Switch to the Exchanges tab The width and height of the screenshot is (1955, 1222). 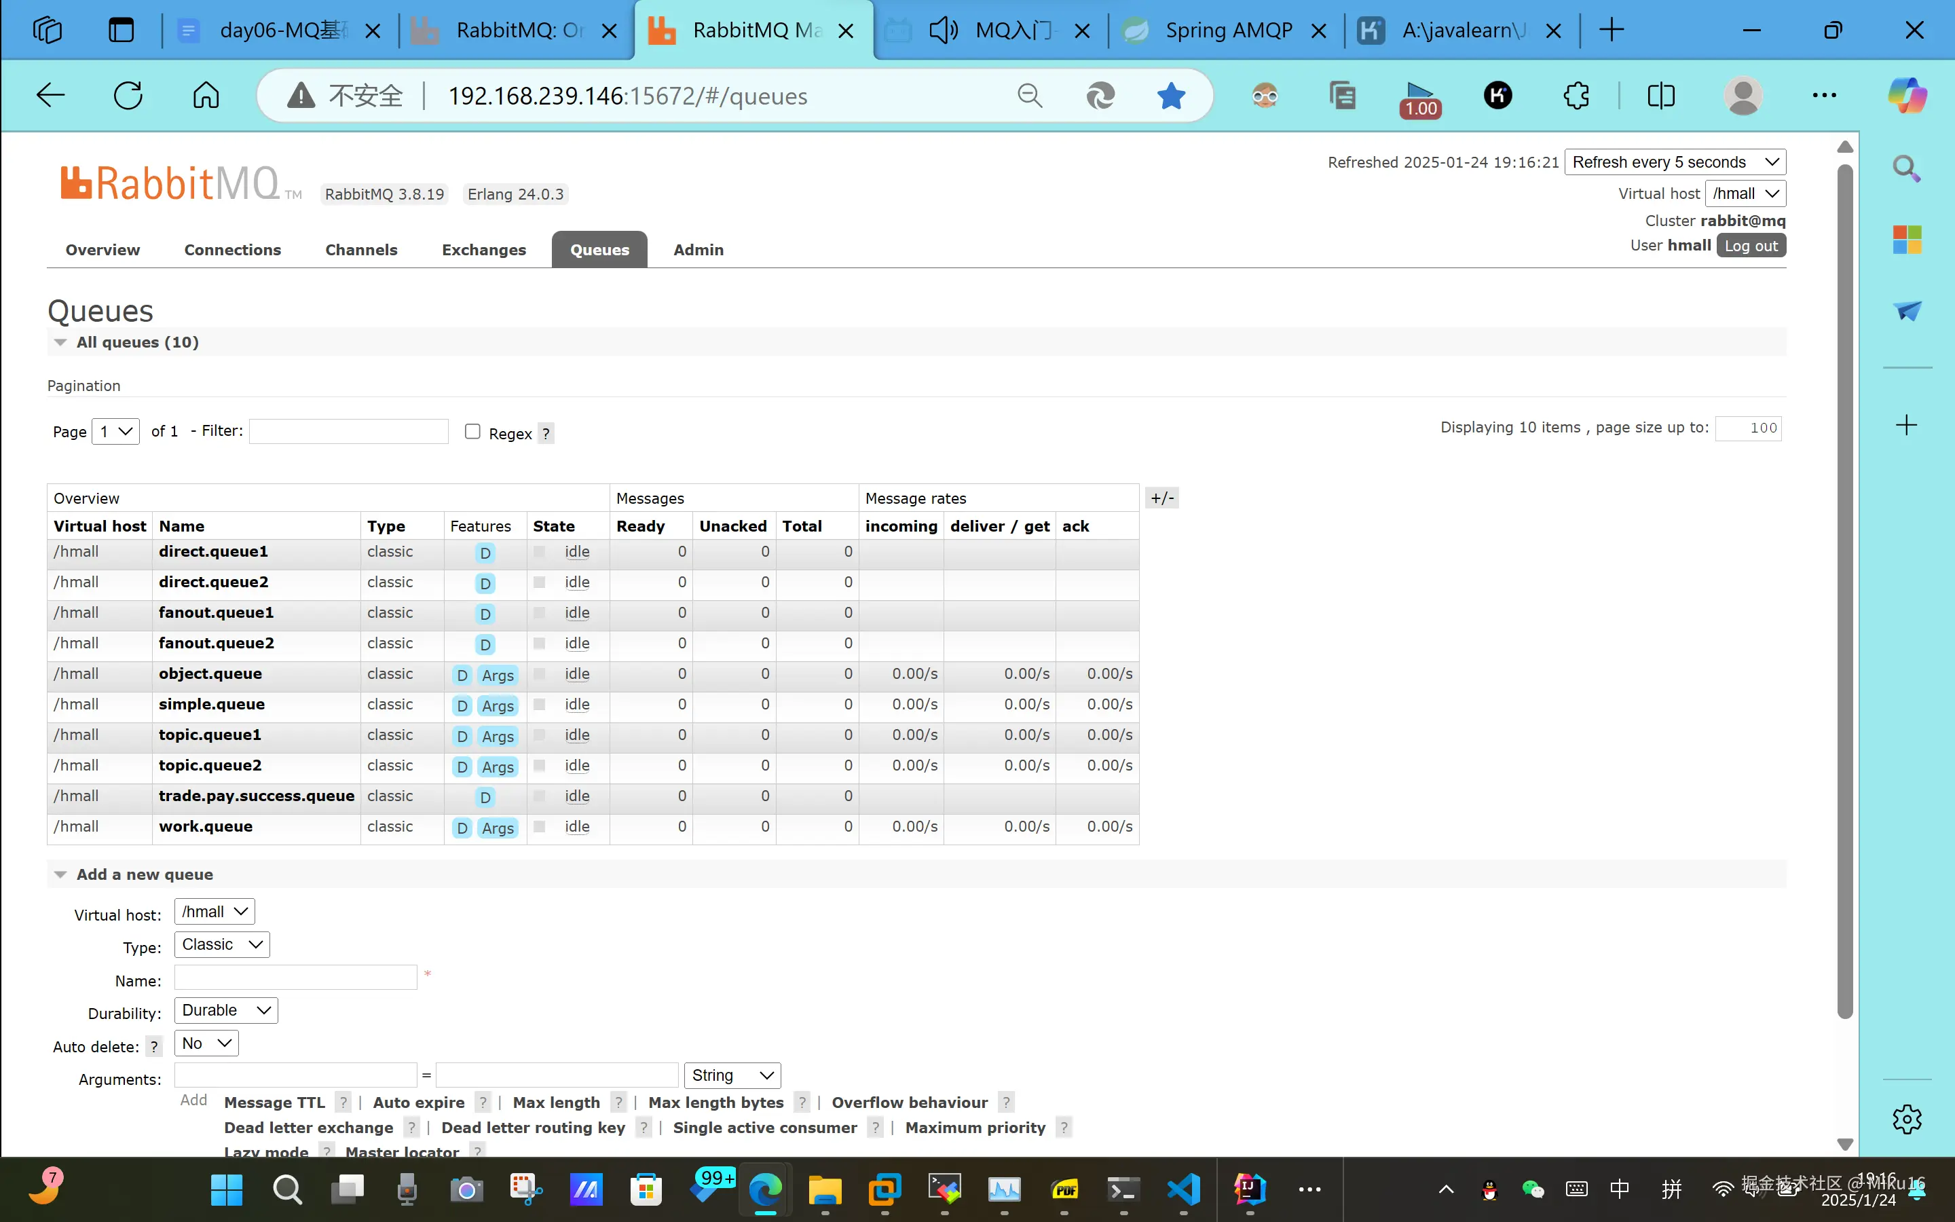pos(483,250)
